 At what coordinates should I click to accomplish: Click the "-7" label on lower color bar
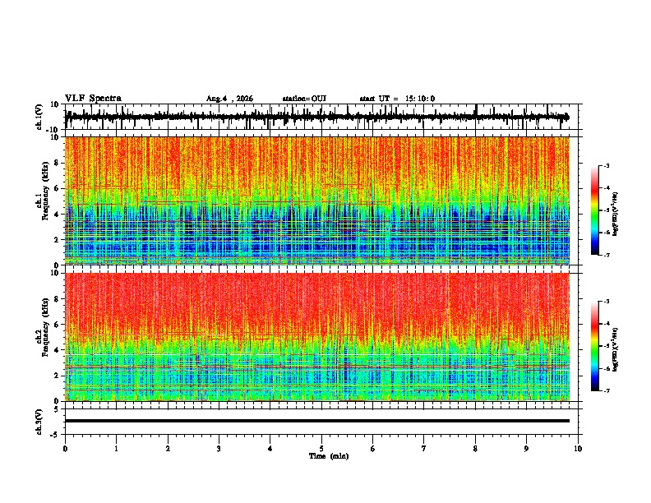point(606,390)
